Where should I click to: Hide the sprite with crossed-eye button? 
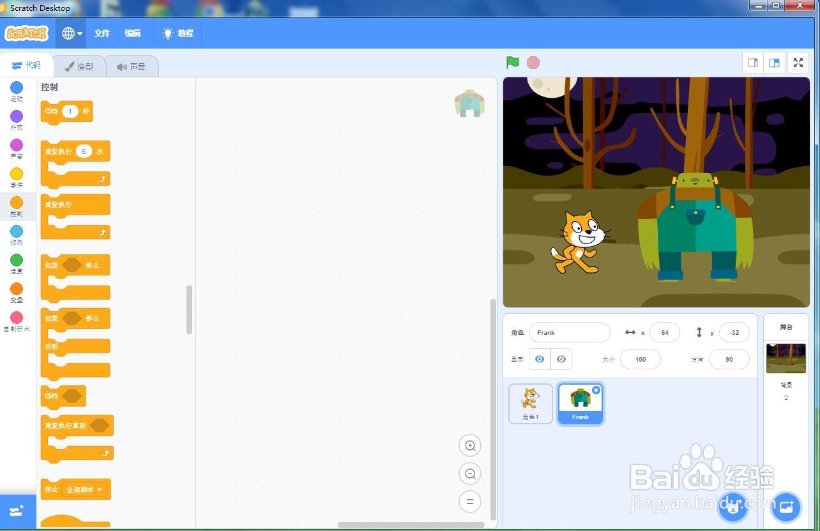(x=561, y=359)
